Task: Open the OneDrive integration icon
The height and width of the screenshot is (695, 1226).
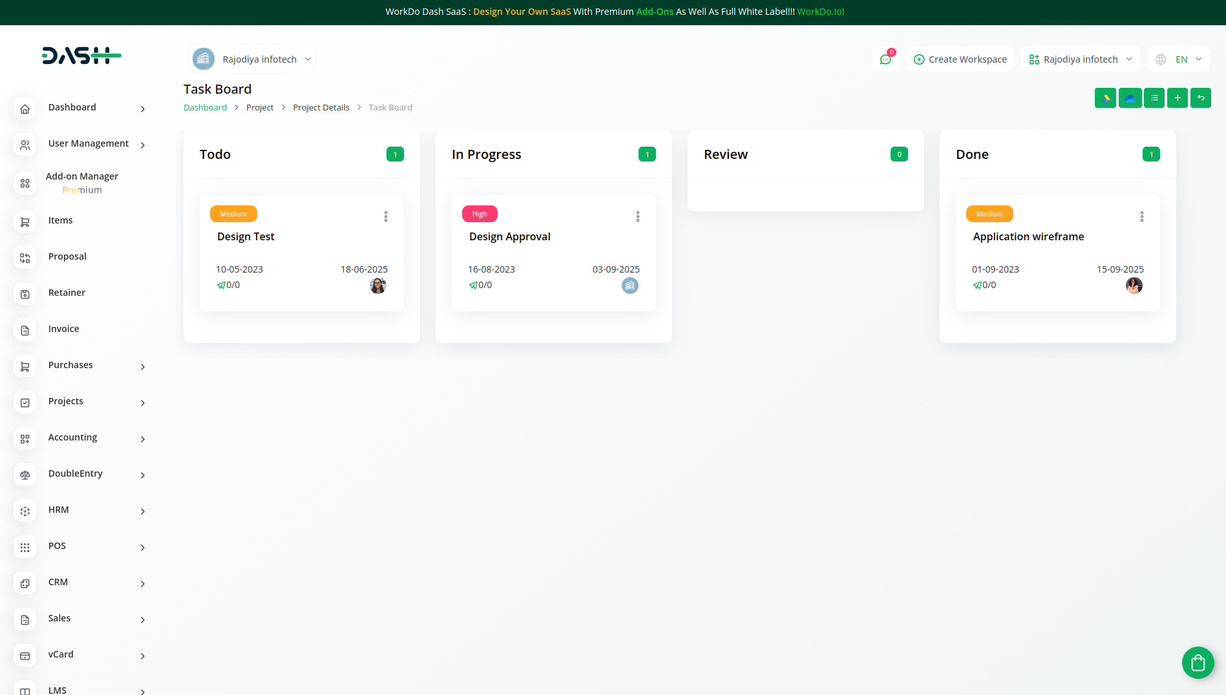Action: [1130, 98]
